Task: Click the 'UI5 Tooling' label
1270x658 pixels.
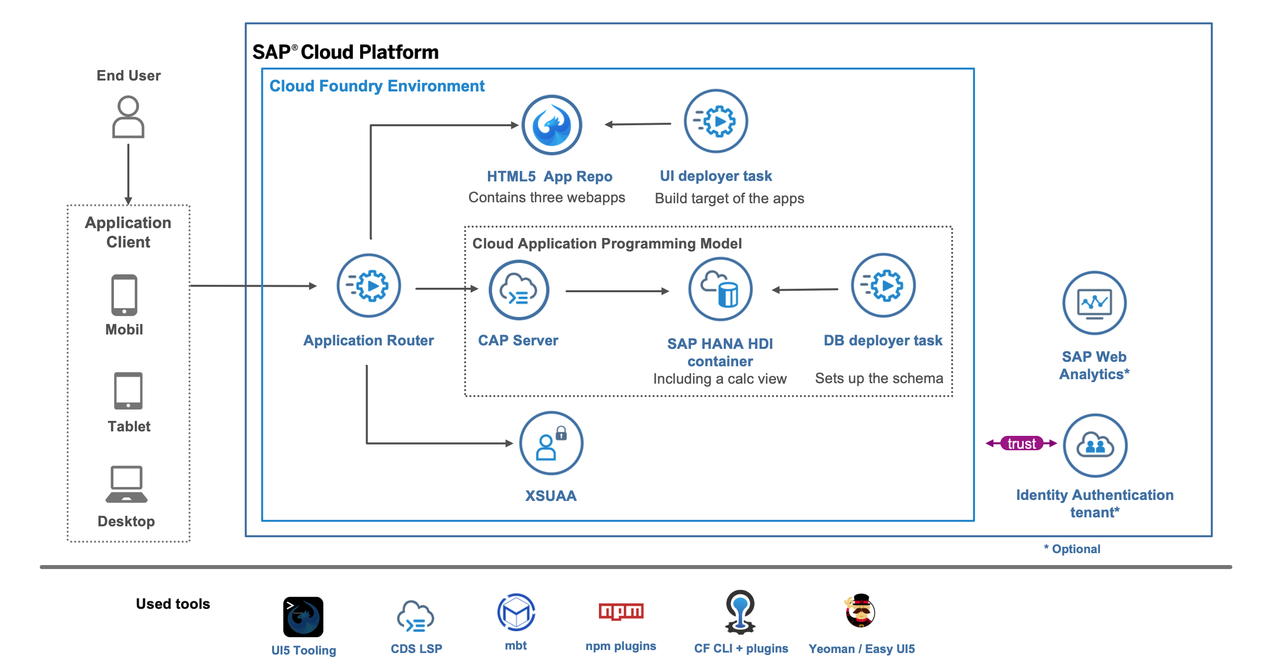Action: pyautogui.click(x=303, y=650)
